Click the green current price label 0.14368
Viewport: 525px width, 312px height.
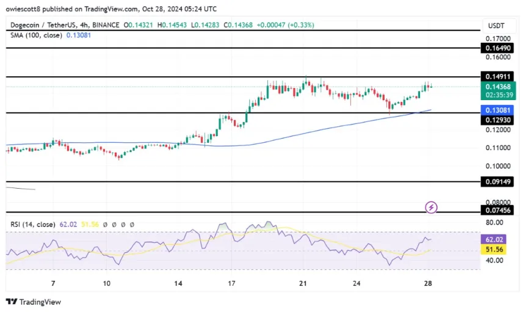[498, 87]
